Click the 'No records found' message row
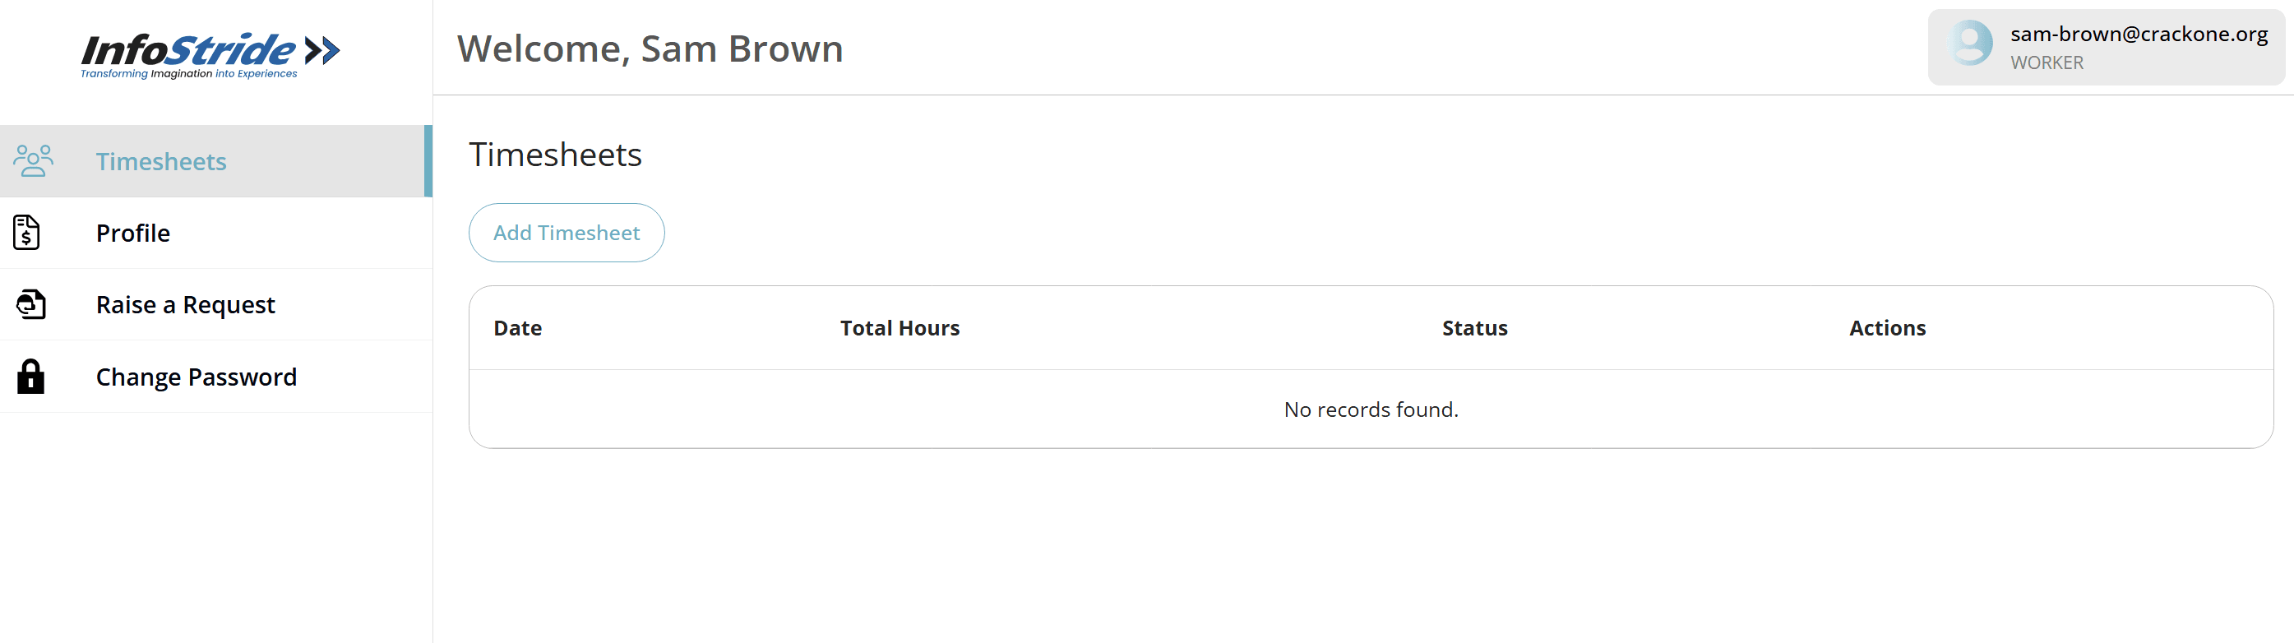This screenshot has height=643, width=2294. pos(1371,409)
